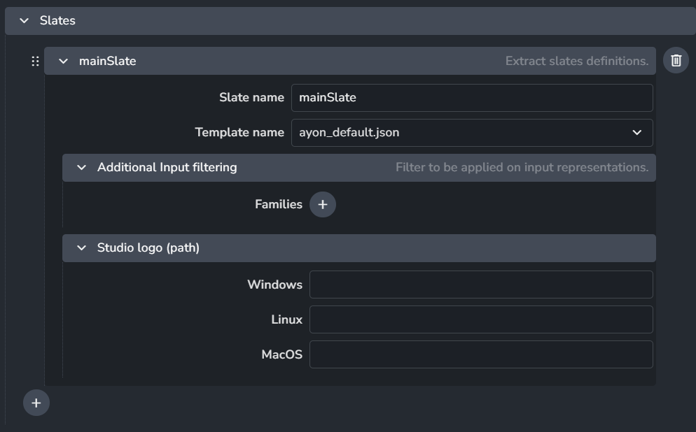
Task: Click the Additional Input filtering header label
Action: [x=167, y=168]
